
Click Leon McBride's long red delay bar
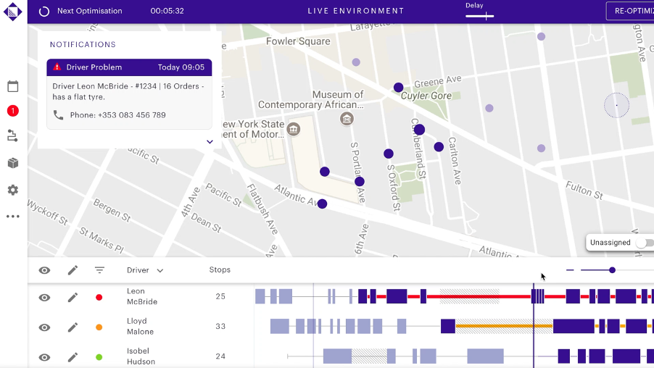point(480,296)
